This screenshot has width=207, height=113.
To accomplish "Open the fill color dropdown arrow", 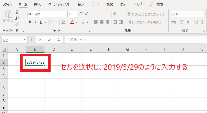I will [68, 22].
